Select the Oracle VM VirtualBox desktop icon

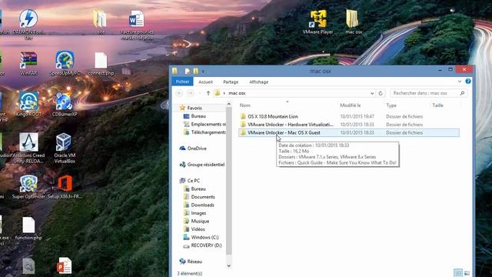[x=65, y=149]
